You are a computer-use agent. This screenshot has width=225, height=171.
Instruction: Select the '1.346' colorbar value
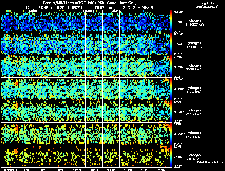178,44
